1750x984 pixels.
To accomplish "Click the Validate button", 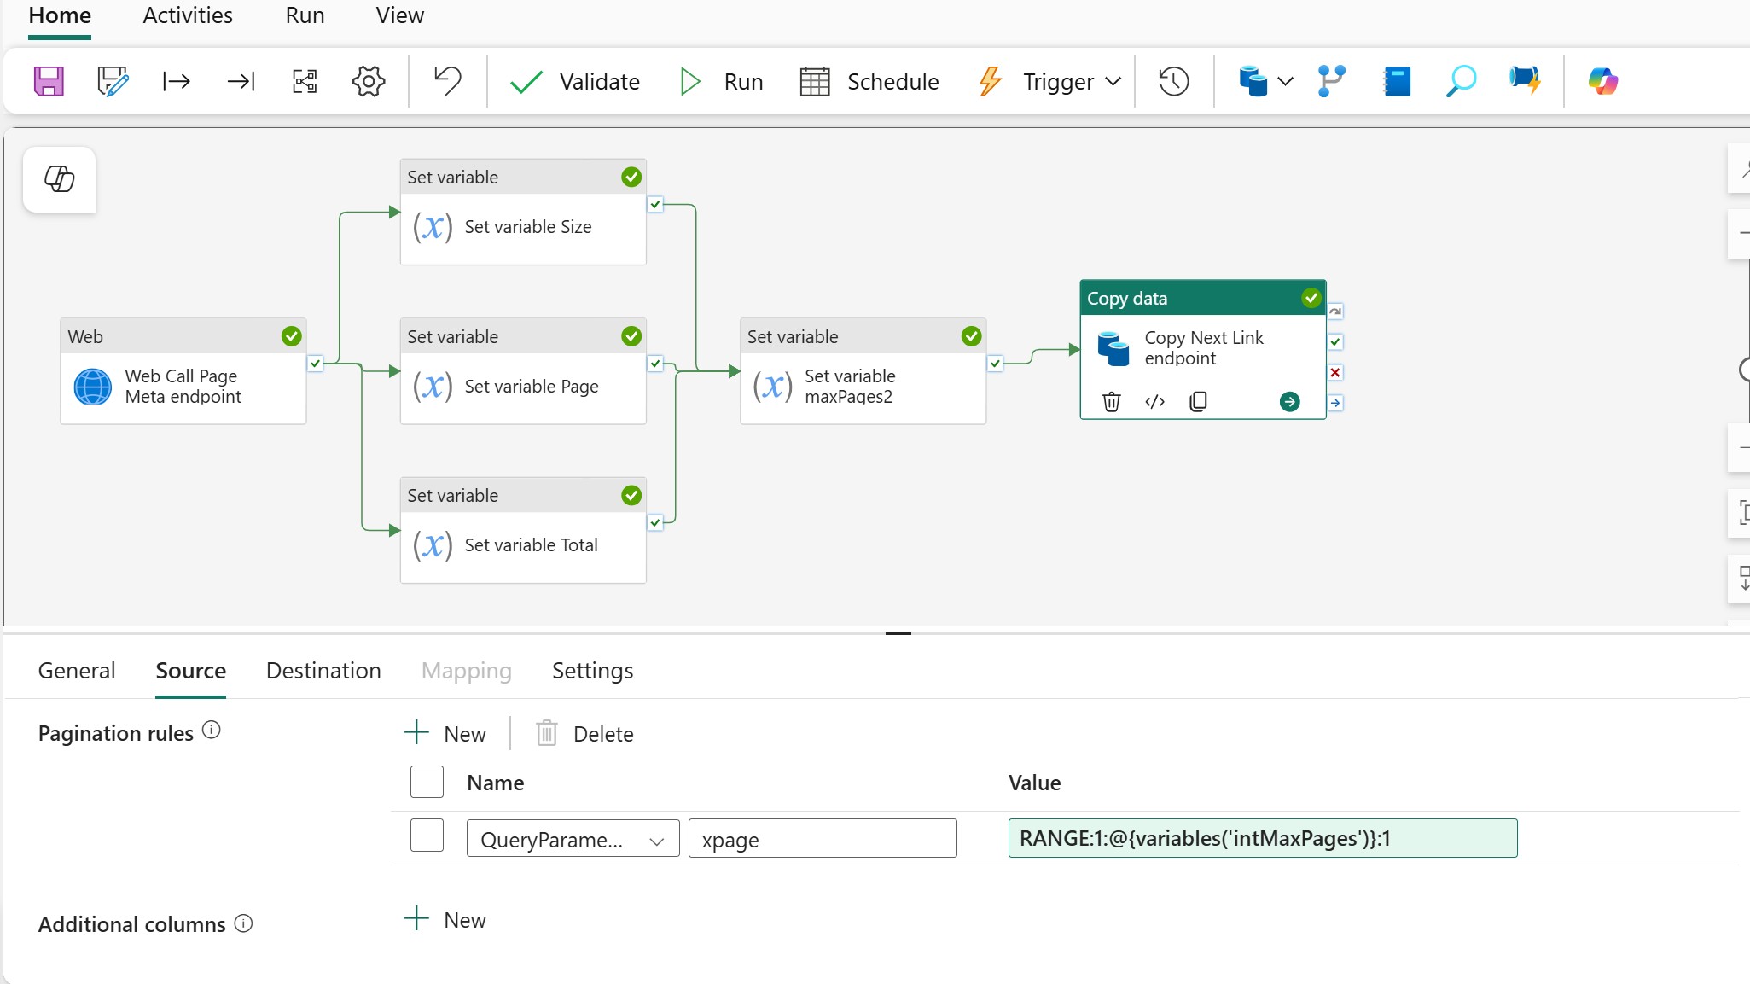I will click(574, 82).
